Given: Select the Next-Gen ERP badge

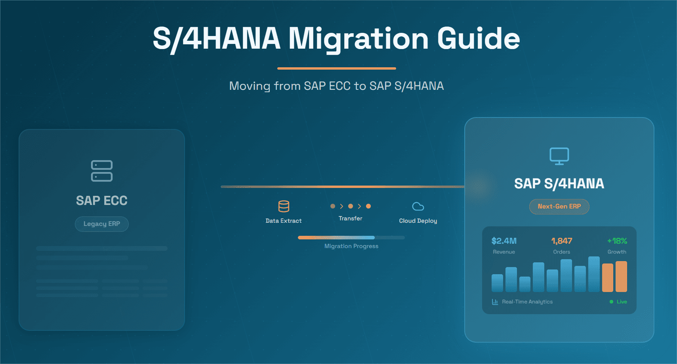Looking at the screenshot, I should point(559,207).
